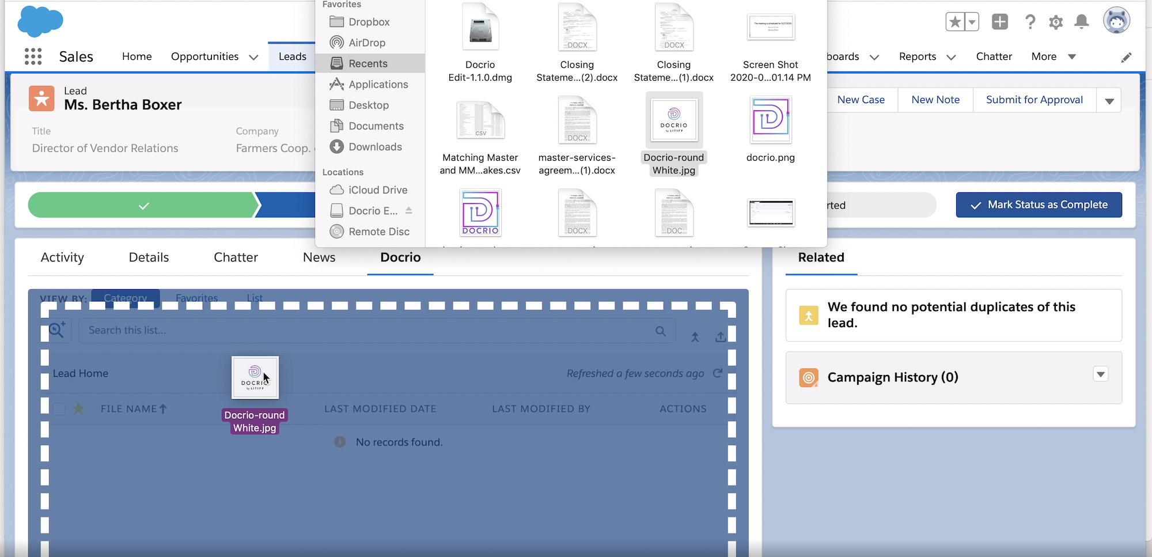Viewport: 1152px width, 557px height.
Task: Open your user profile avatar
Action: 1116,21
